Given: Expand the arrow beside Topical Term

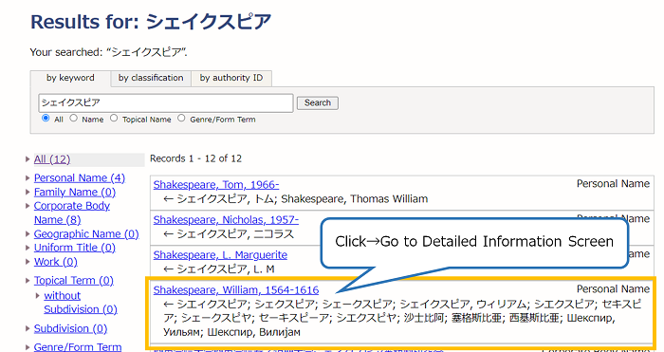Looking at the screenshot, I should click(28, 281).
